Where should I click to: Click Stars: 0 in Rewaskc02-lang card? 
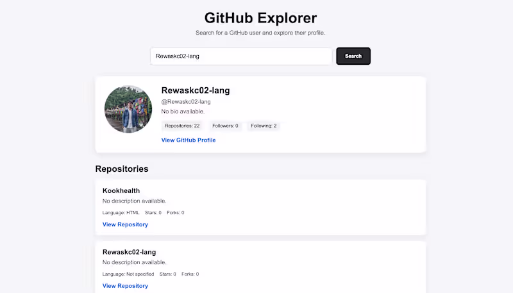point(168,274)
